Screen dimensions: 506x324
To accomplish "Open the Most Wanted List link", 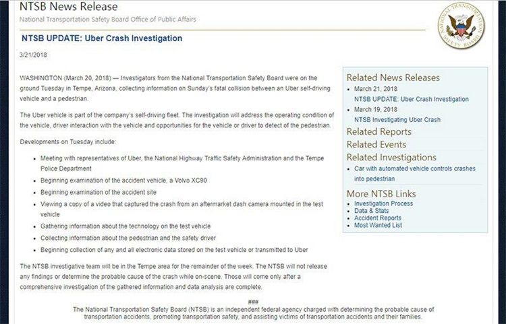I will pos(378,225).
